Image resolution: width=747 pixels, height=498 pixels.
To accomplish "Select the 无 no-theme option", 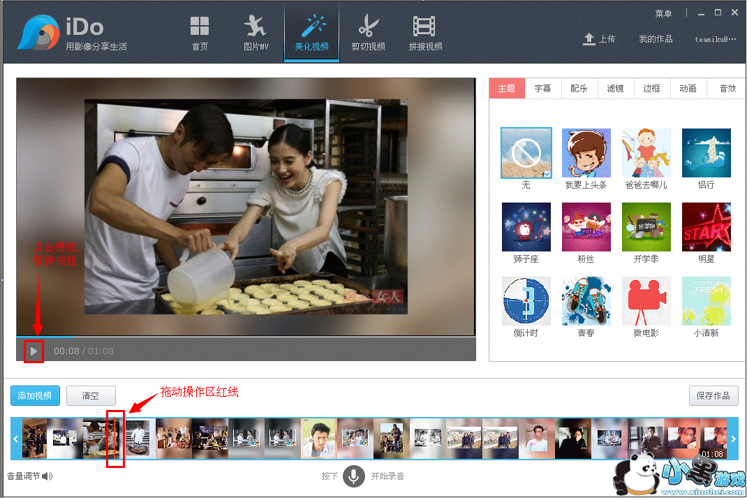I will (526, 153).
